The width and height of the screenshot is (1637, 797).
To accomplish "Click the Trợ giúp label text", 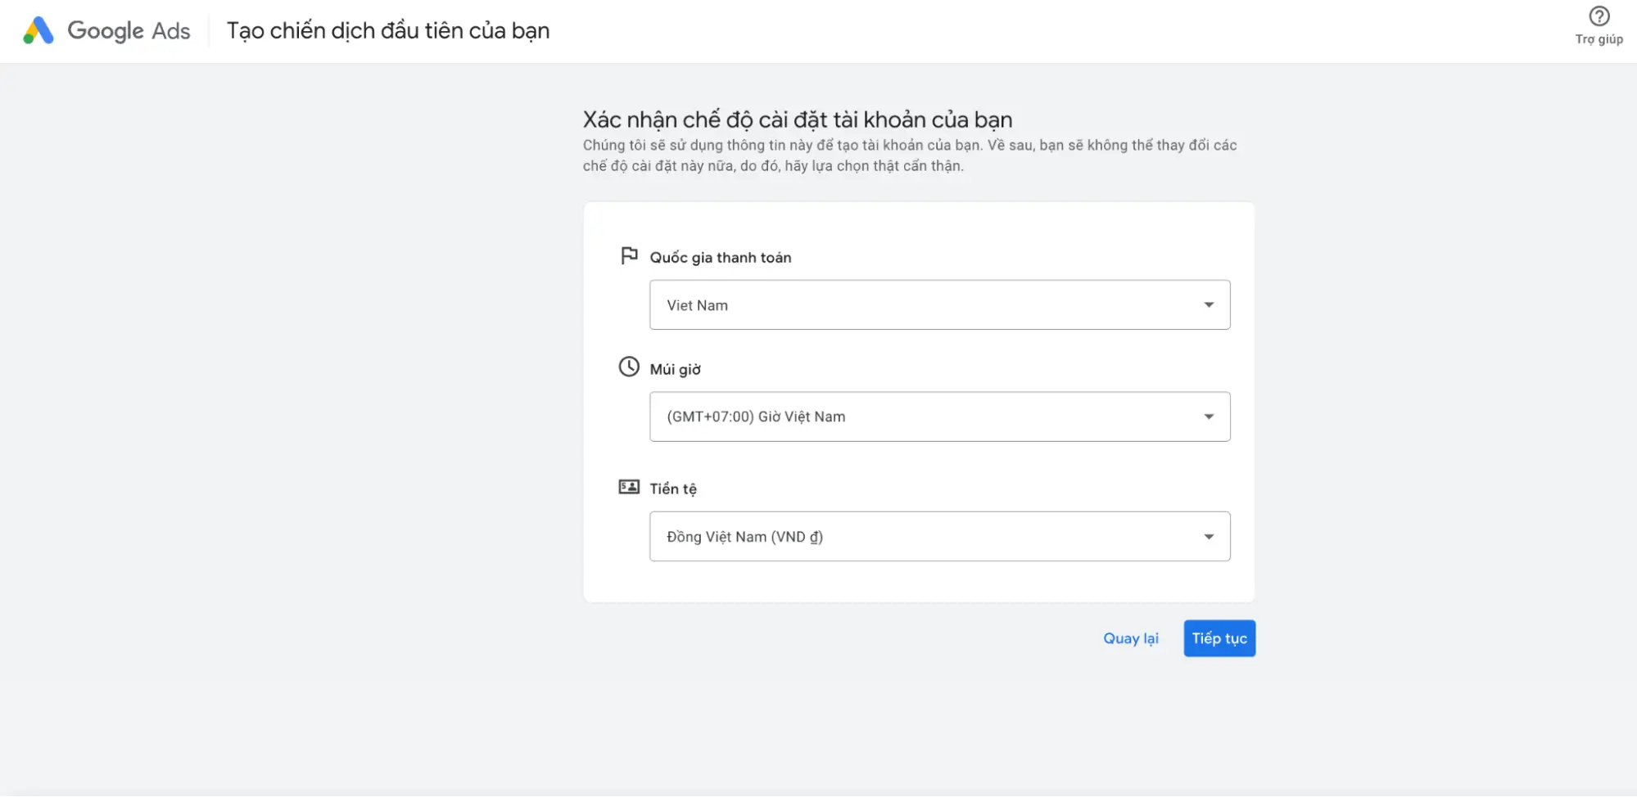I will tap(1599, 39).
